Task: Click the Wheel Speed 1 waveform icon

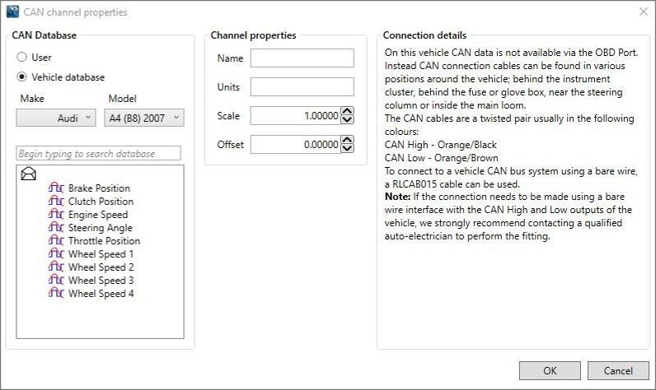Action: coord(56,253)
